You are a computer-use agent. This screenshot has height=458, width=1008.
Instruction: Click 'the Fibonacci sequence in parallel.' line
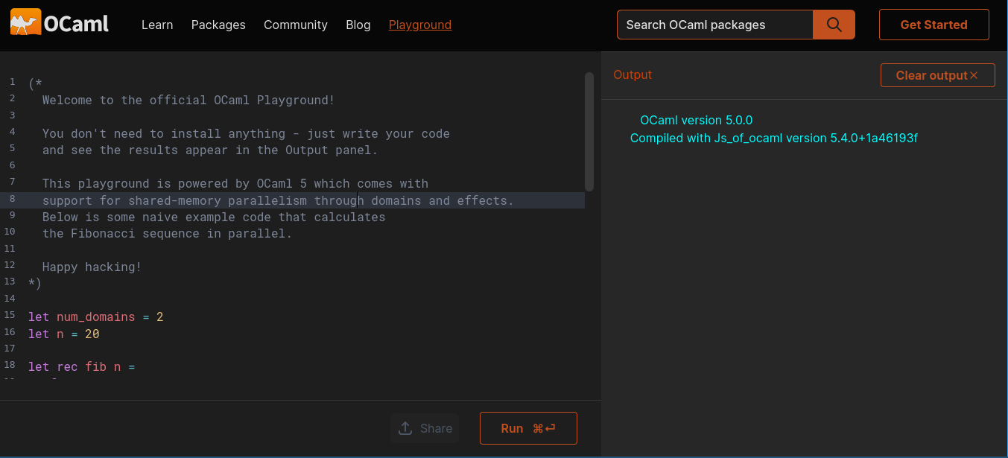(x=168, y=233)
